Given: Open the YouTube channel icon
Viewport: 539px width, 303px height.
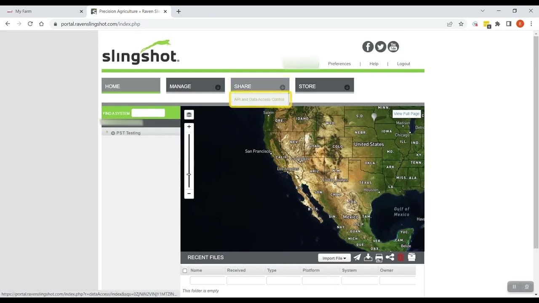Looking at the screenshot, I should [393, 47].
